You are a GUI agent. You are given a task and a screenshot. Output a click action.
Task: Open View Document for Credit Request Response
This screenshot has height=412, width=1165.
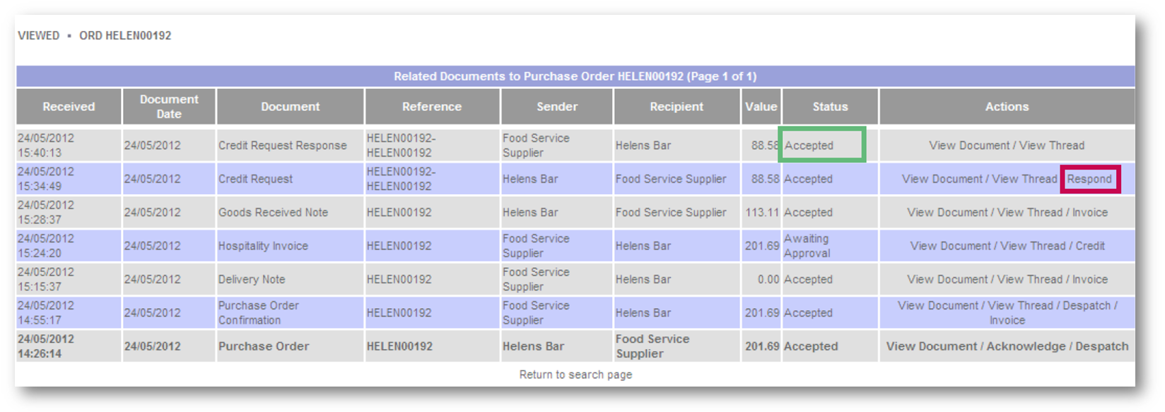coord(968,146)
